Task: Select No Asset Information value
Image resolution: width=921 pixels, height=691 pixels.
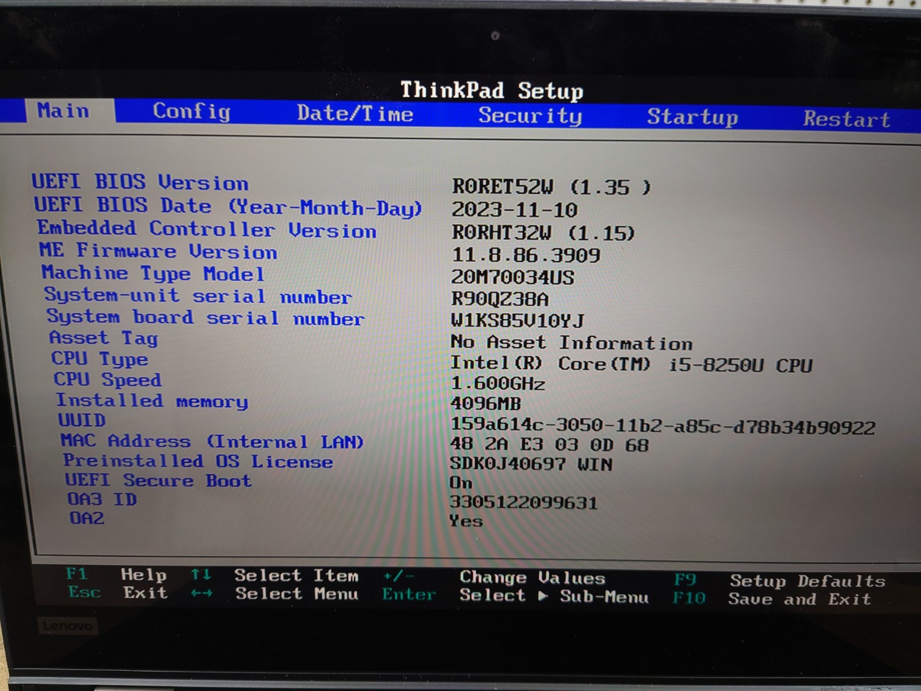Action: pos(572,343)
